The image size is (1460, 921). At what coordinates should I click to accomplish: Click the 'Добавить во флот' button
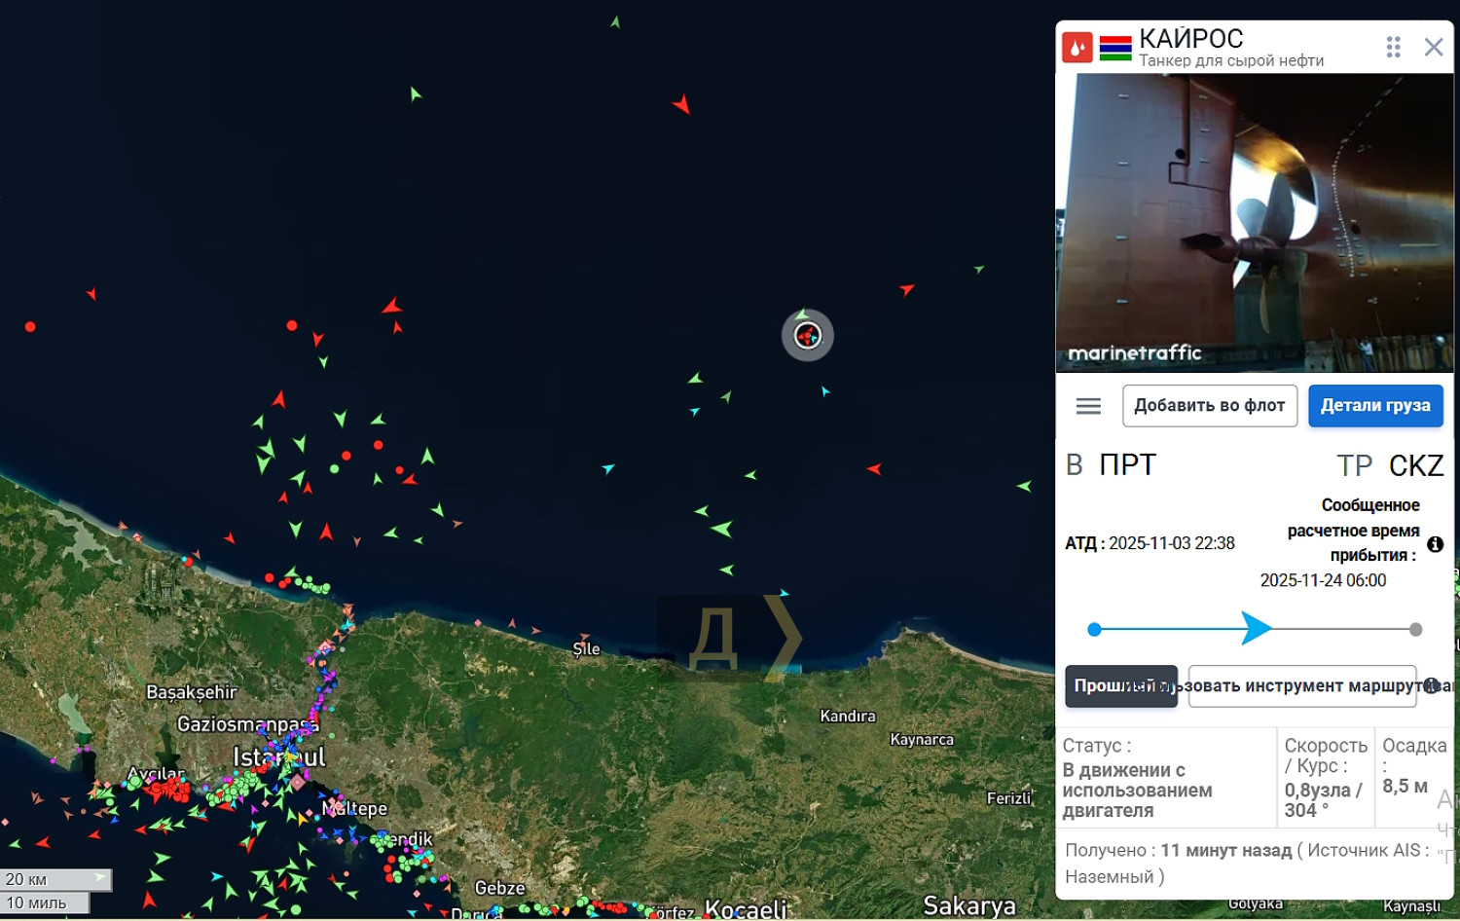(x=1209, y=406)
